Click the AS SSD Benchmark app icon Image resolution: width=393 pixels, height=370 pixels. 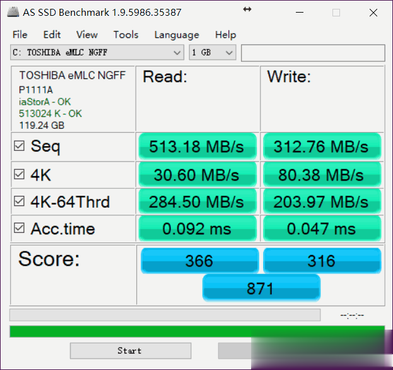[x=13, y=12]
